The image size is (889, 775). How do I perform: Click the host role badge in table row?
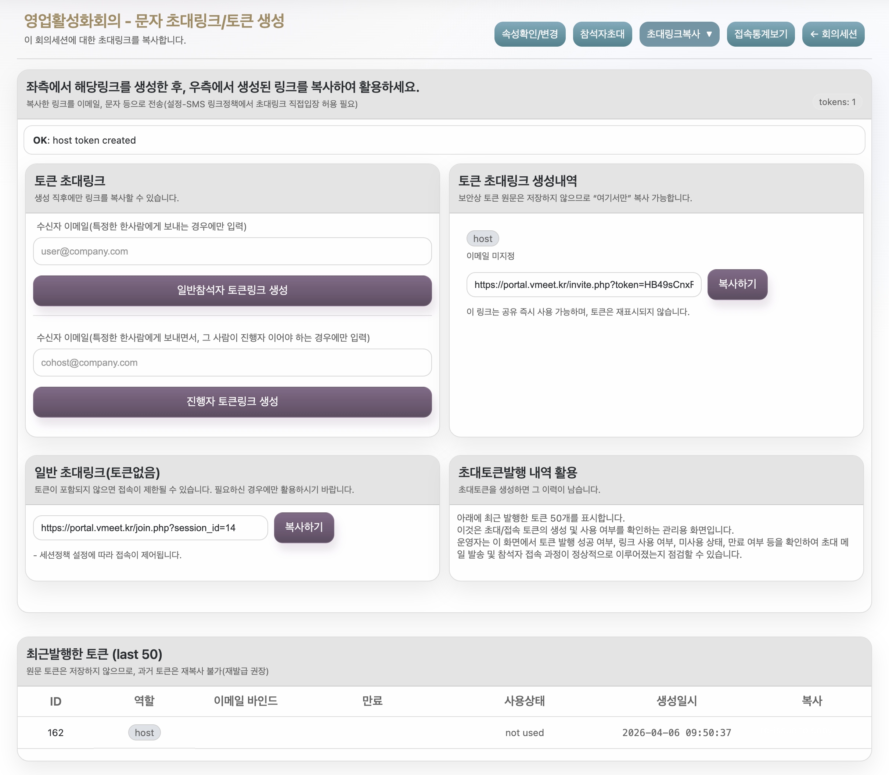(144, 733)
